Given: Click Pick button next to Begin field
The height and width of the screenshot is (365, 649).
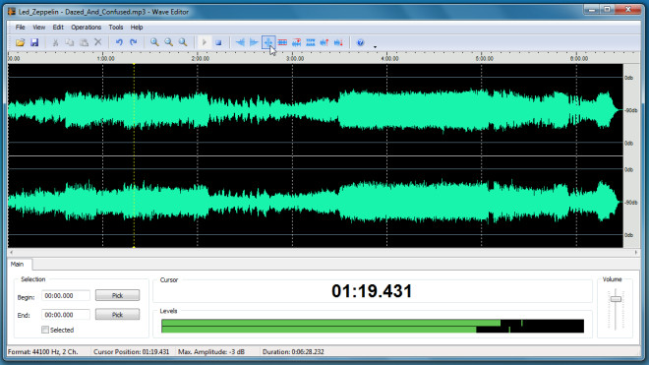Looking at the screenshot, I should coord(118,295).
